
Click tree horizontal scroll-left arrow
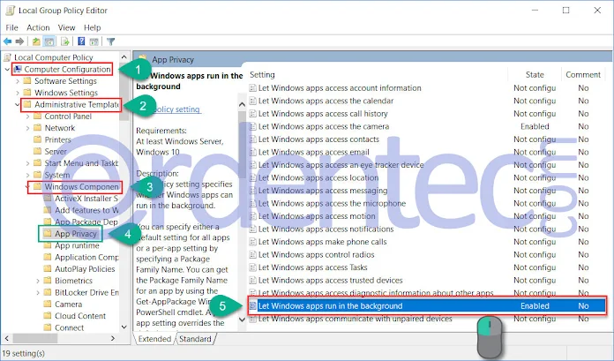coord(7,338)
